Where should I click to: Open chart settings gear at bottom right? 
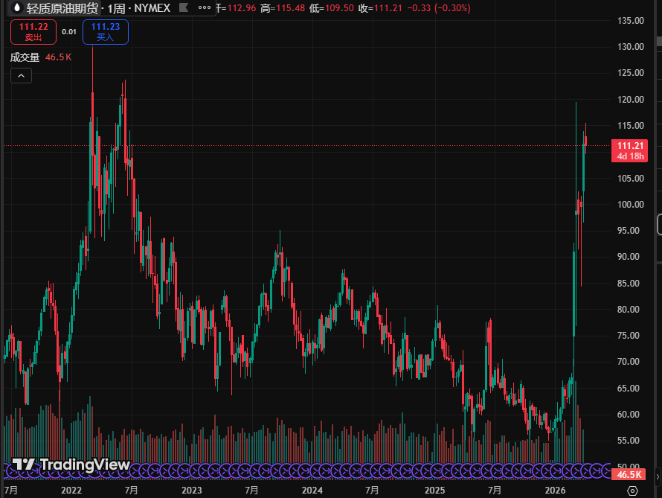point(632,491)
